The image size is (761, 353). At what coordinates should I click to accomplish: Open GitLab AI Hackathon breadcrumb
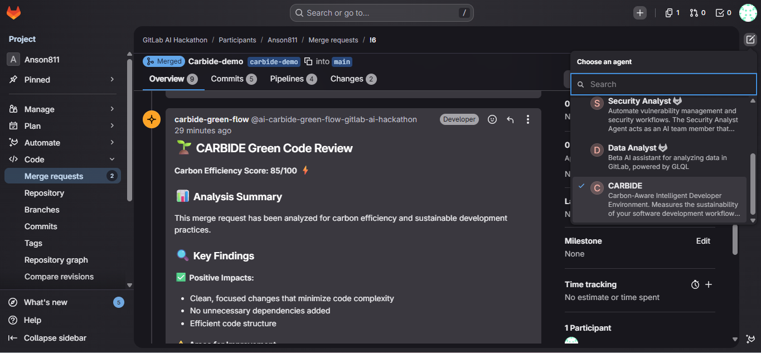pyautogui.click(x=175, y=40)
